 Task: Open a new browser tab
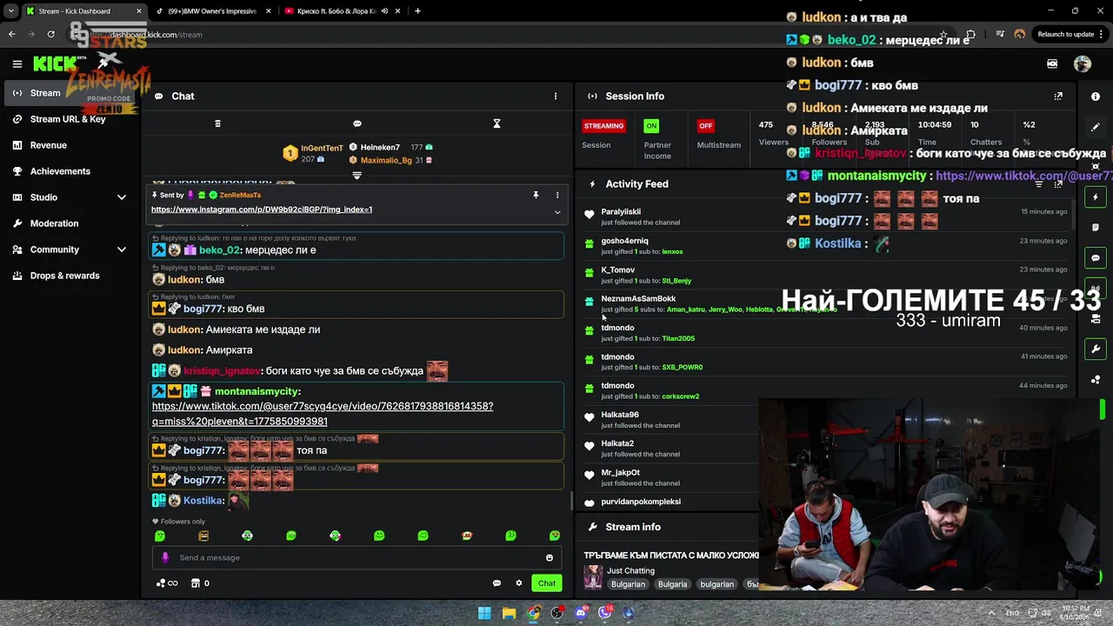tap(417, 11)
